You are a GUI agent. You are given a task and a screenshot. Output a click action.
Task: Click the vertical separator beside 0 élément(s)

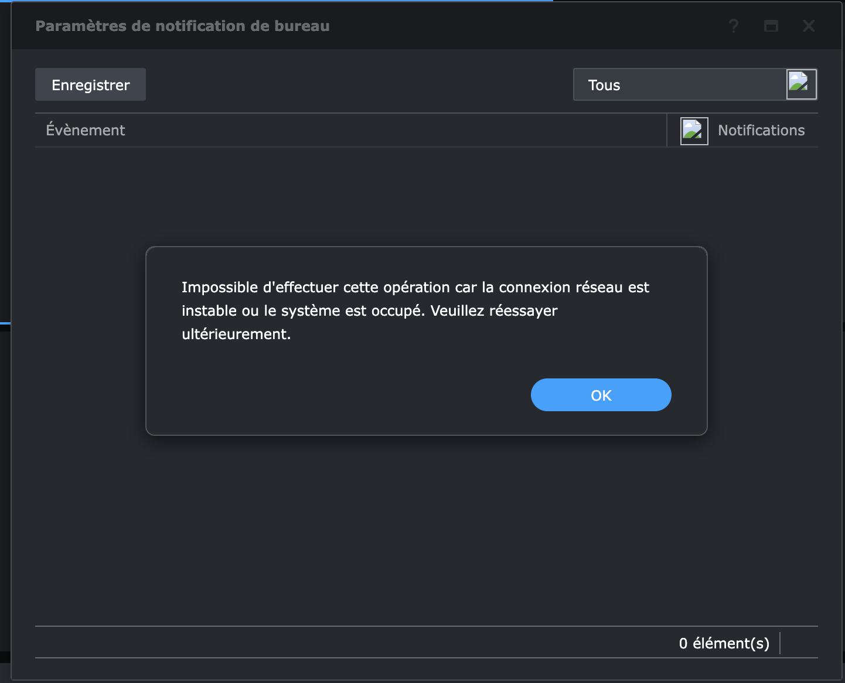click(x=780, y=643)
